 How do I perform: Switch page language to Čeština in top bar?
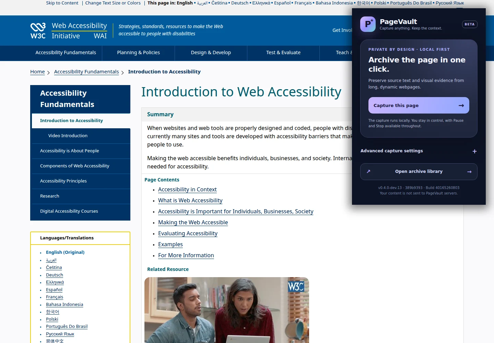point(219,3)
